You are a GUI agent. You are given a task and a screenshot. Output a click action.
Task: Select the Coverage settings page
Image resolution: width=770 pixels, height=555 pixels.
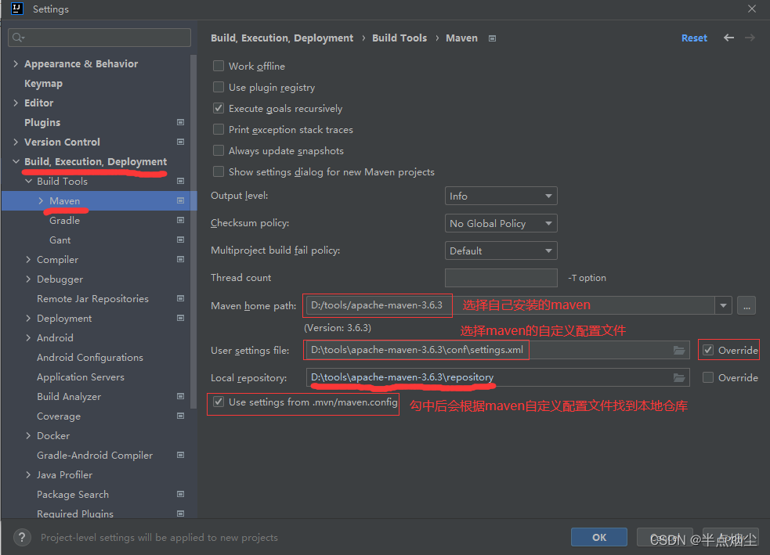tap(59, 416)
